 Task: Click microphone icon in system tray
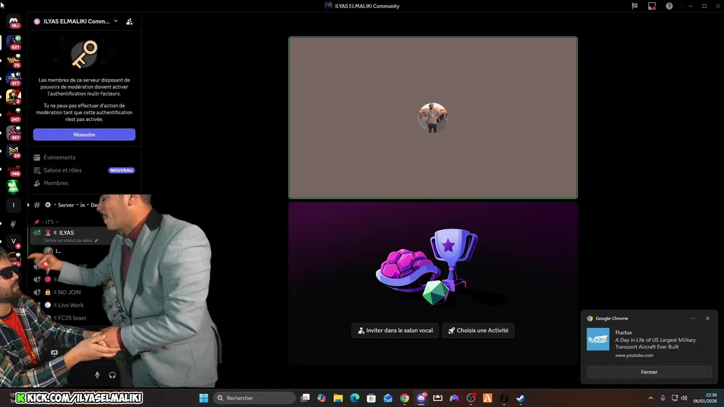pyautogui.click(x=663, y=398)
